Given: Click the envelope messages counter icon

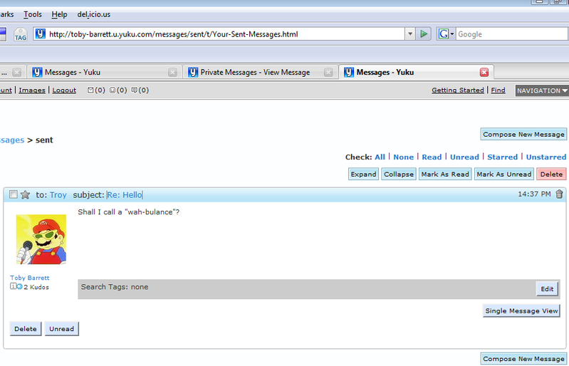Looking at the screenshot, I should (x=90, y=90).
